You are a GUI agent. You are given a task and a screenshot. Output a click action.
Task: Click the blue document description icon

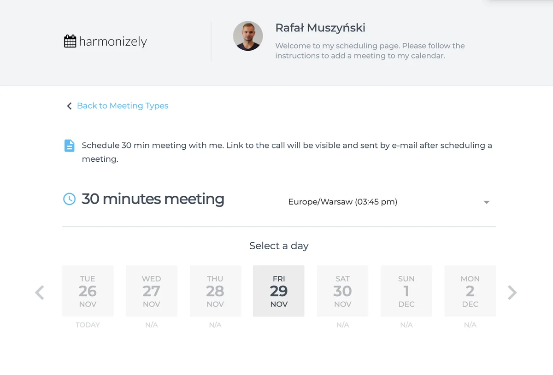pyautogui.click(x=69, y=146)
